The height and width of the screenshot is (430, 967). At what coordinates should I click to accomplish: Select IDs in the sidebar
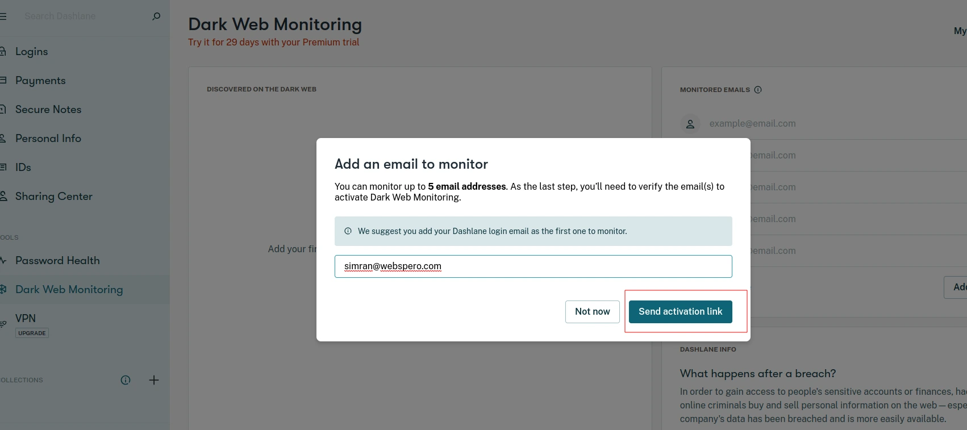click(x=23, y=168)
